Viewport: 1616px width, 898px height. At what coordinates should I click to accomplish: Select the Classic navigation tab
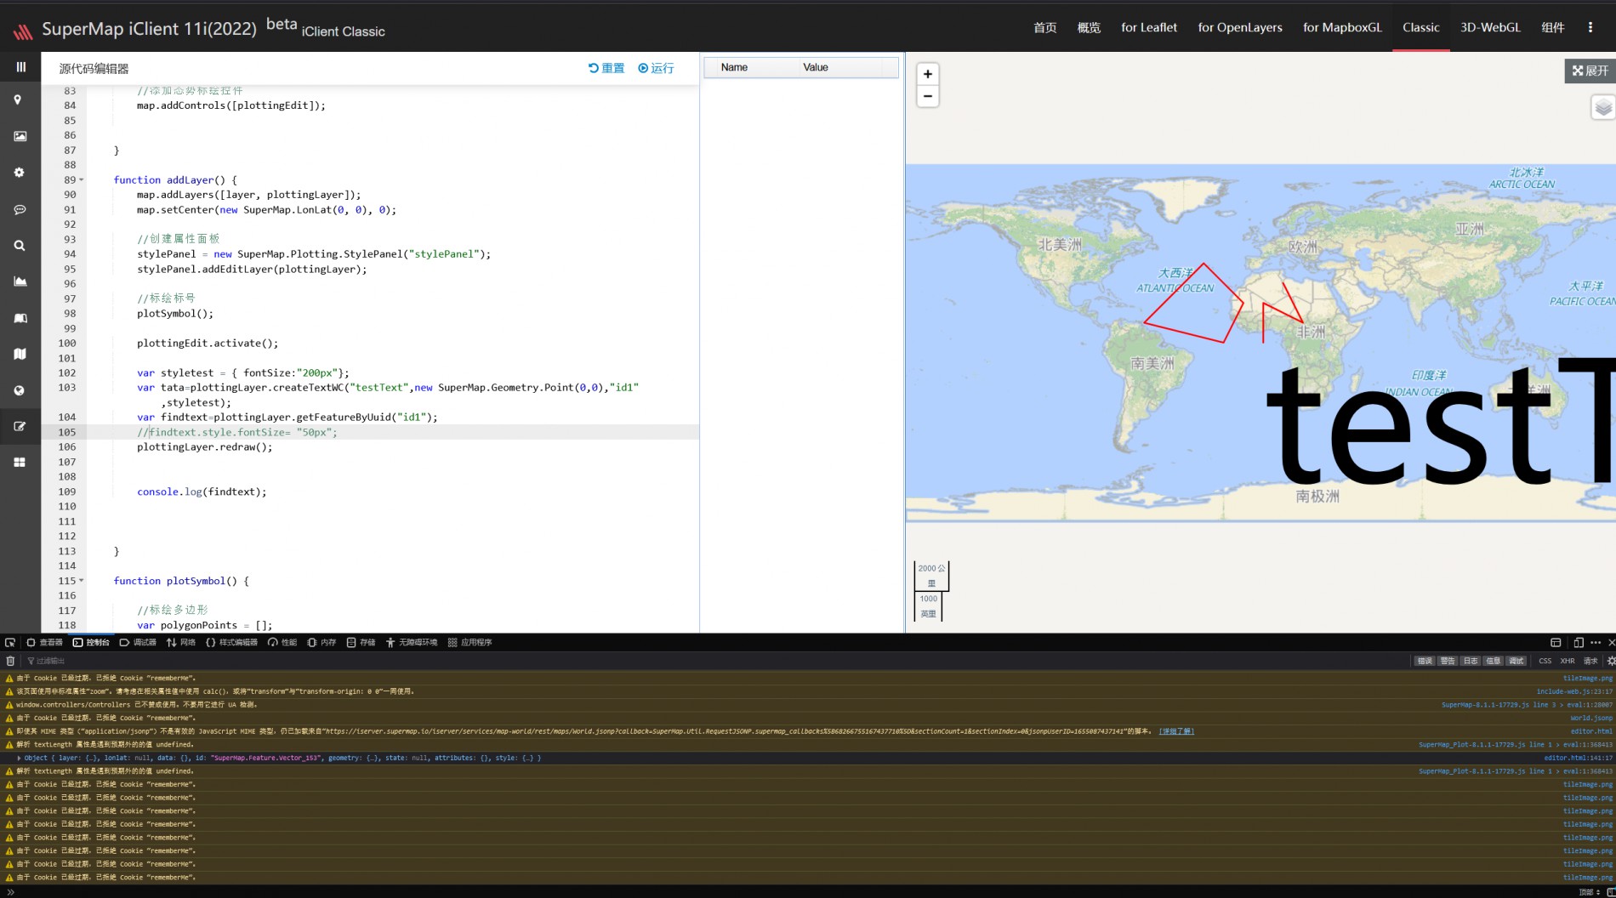[x=1421, y=27]
